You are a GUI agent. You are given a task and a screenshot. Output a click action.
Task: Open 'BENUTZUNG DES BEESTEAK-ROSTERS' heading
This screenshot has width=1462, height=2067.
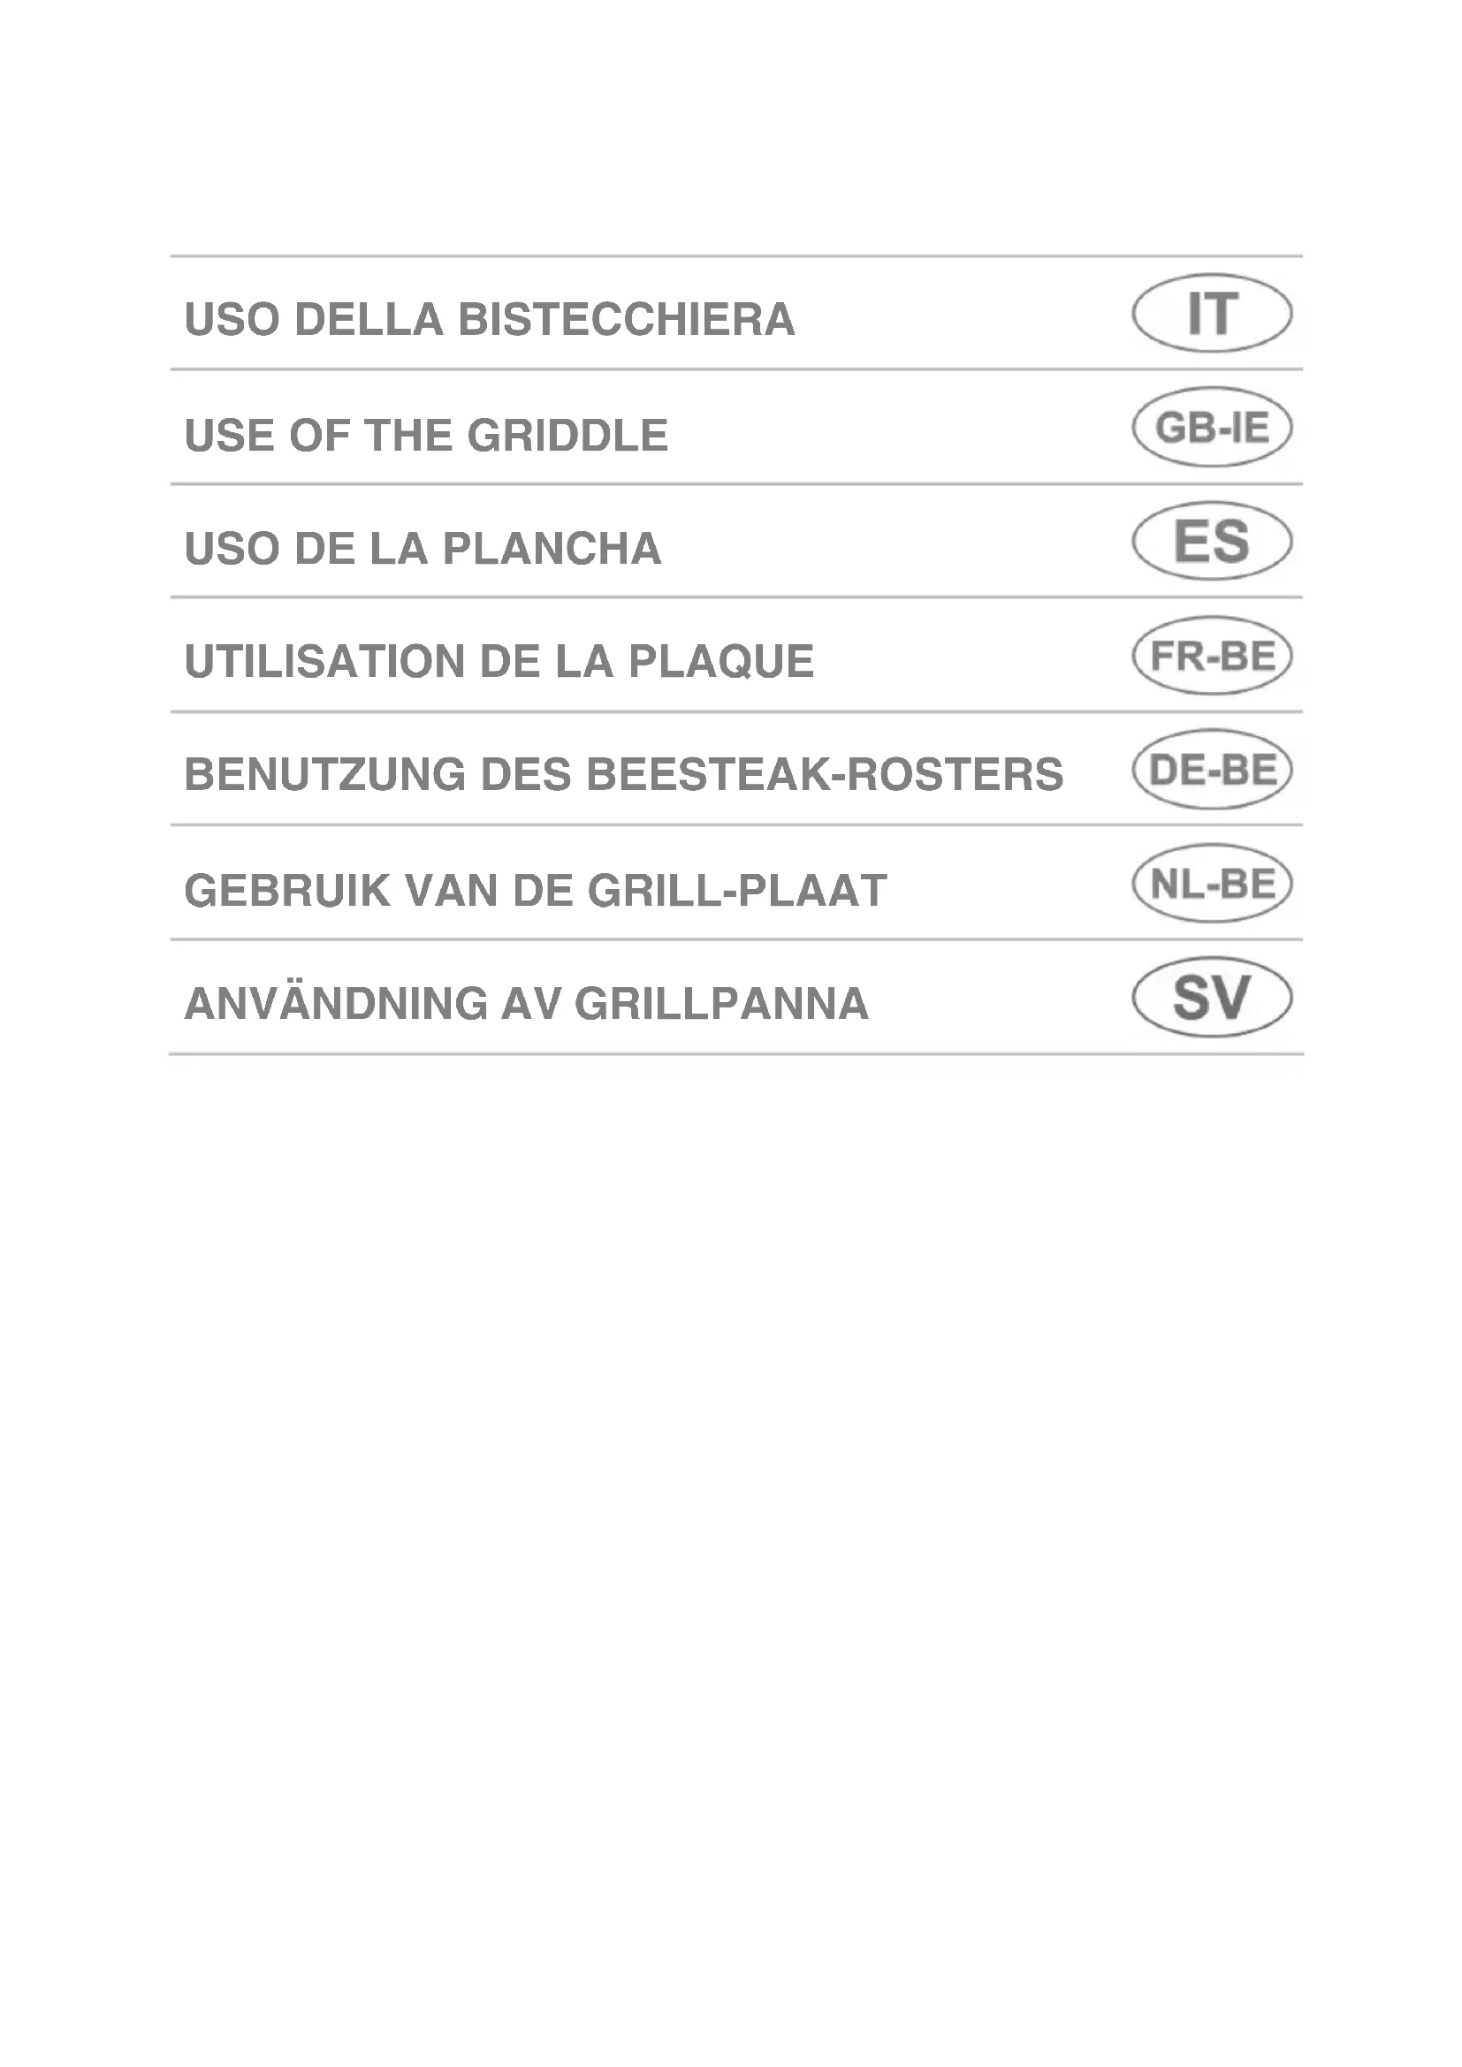coord(623,775)
